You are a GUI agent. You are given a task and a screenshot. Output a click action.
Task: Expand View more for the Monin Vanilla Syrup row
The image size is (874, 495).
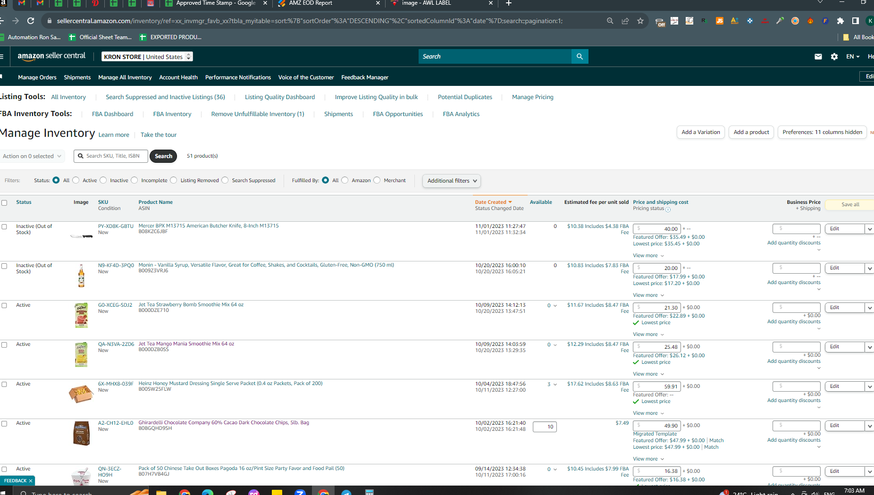click(x=648, y=295)
